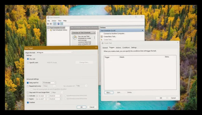Click the Activate time spinner arrows
Screen dimensions: 202x115
coord(61,96)
